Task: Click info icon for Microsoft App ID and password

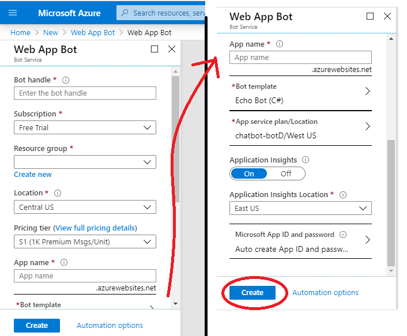Action: (343, 235)
